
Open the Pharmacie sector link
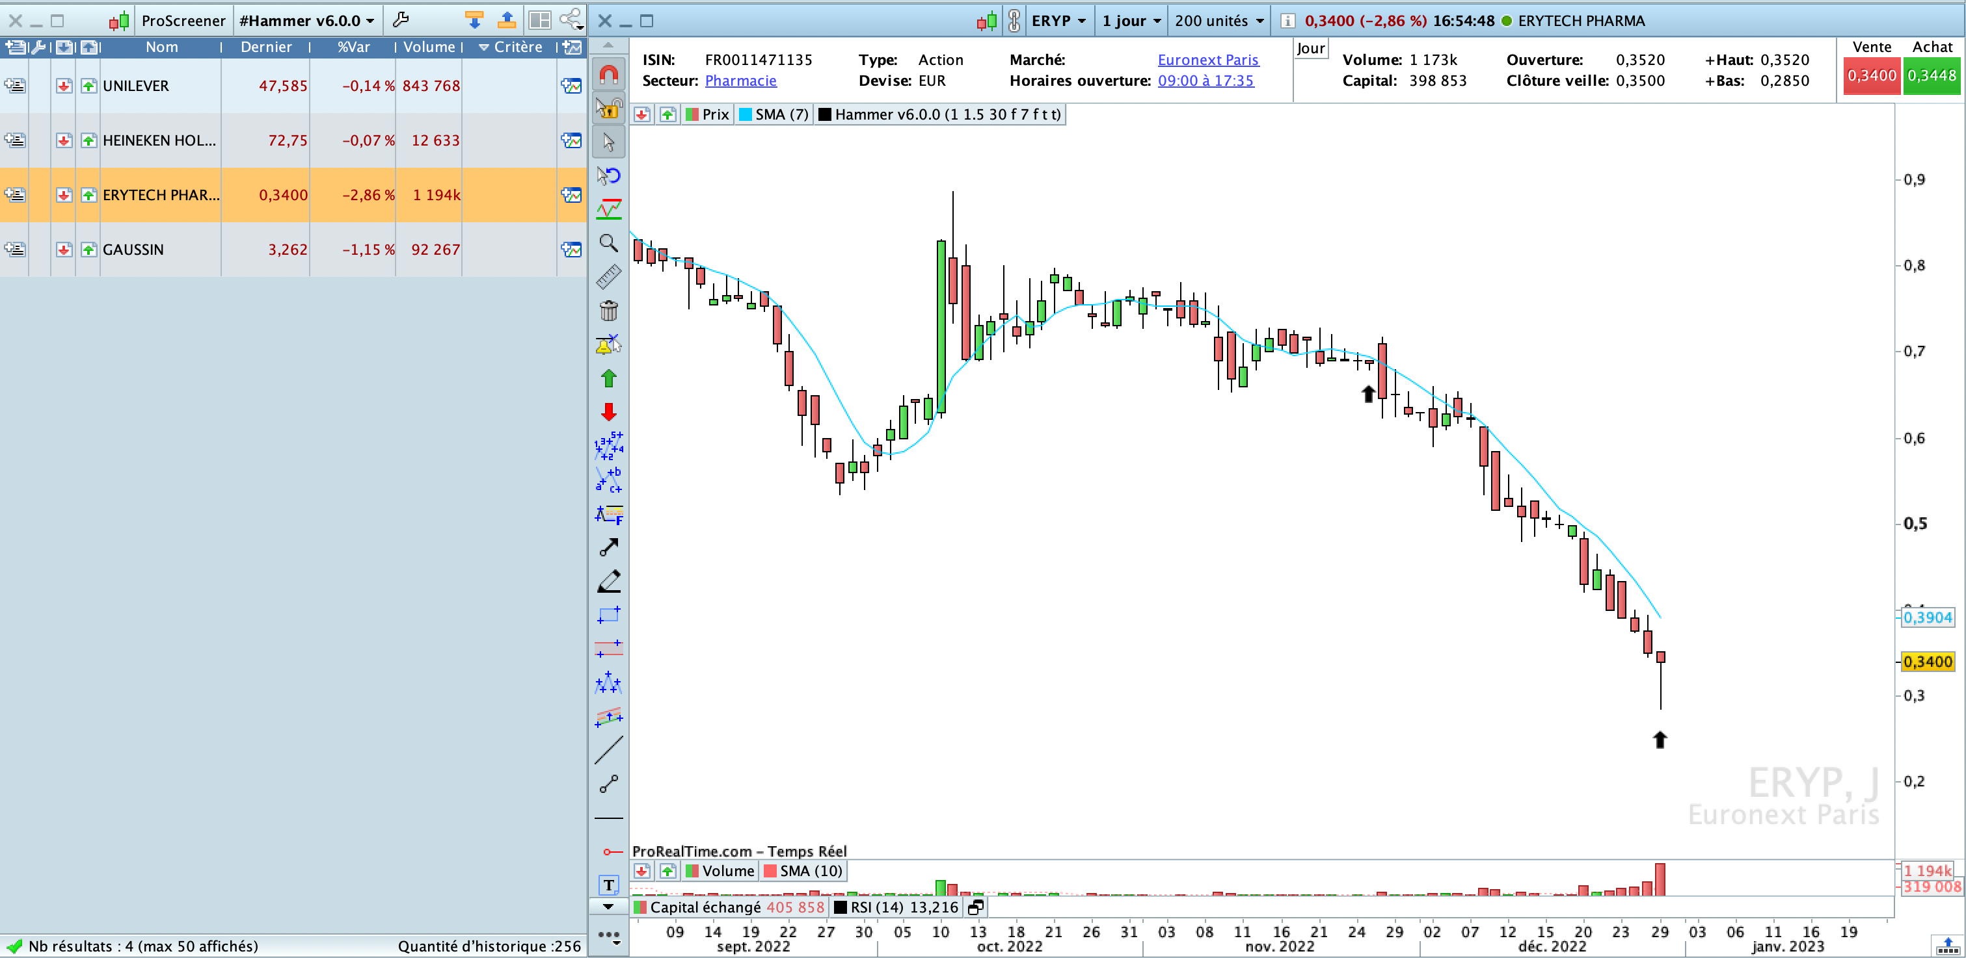[x=740, y=81]
